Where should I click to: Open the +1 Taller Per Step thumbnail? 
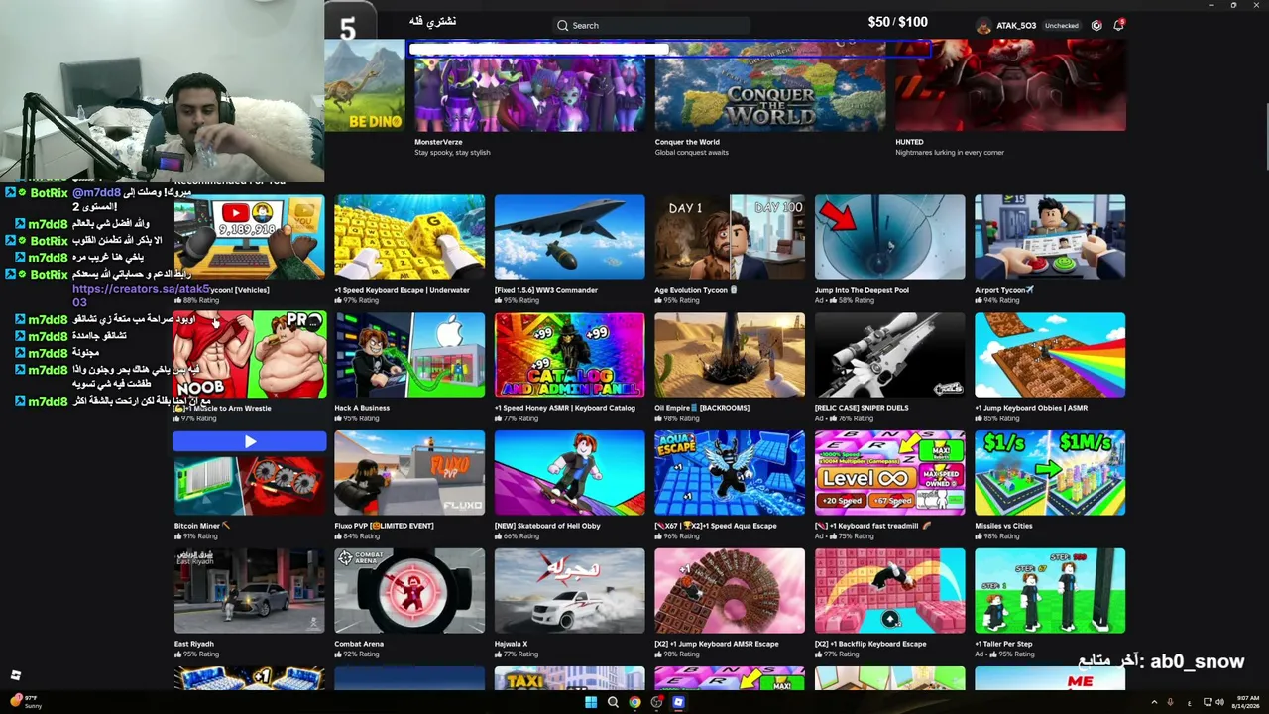pyautogui.click(x=1050, y=591)
